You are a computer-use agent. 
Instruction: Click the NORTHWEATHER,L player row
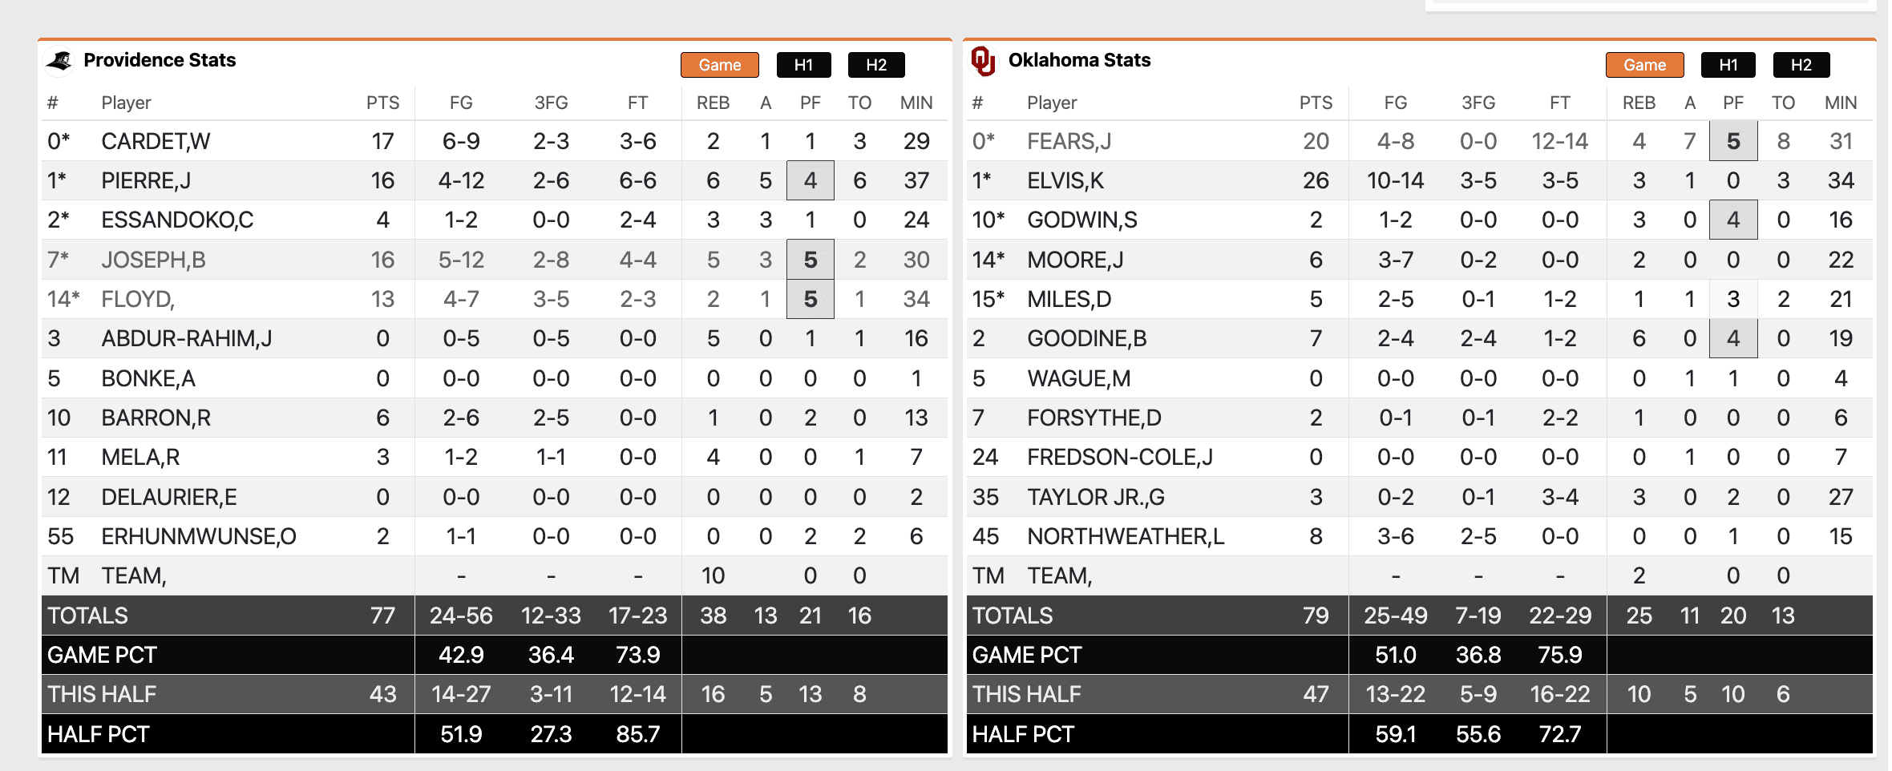tap(1125, 536)
